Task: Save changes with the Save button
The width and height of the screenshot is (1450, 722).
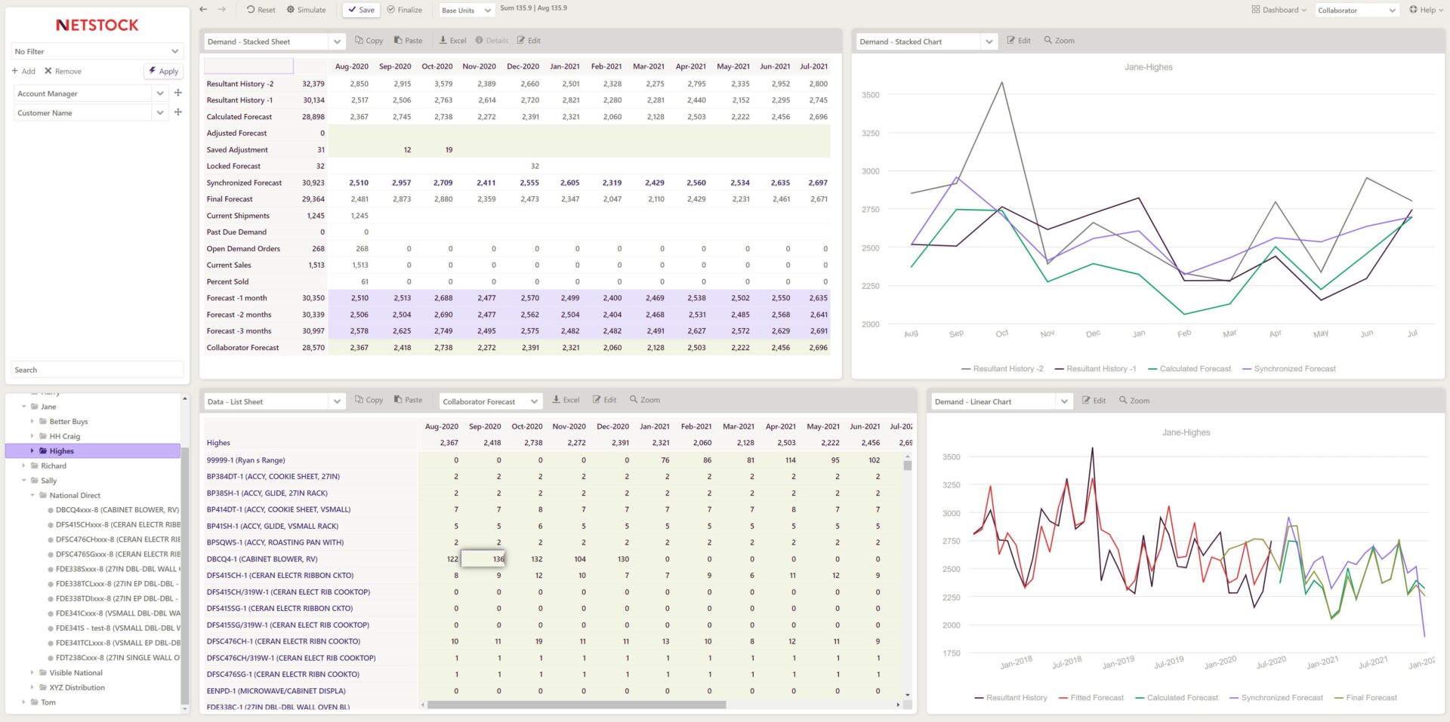Action: pyautogui.click(x=361, y=10)
